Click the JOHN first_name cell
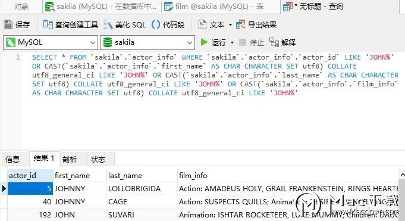Screen dimensions: 405x221 point(80,214)
